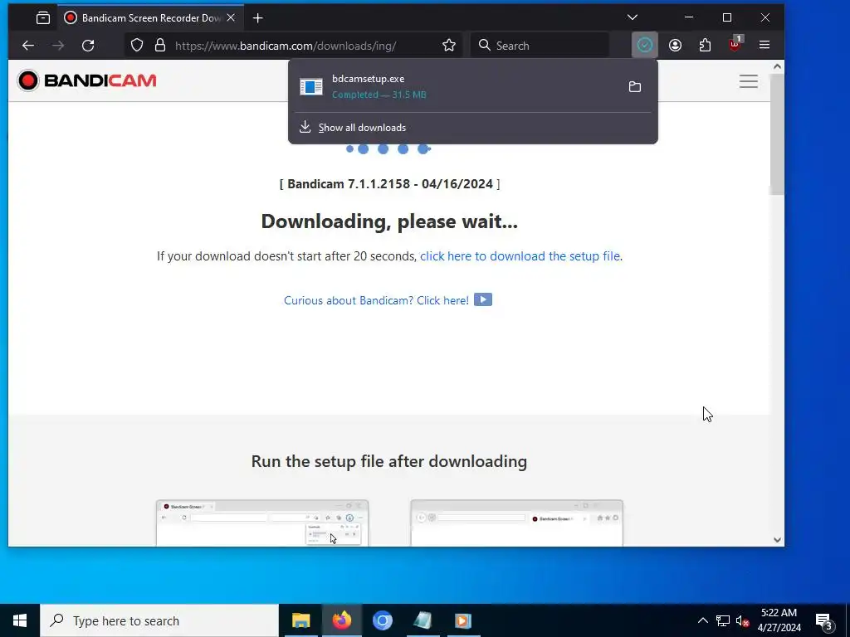Open the Extensions puzzle icon
The width and height of the screenshot is (850, 637).
pos(705,46)
